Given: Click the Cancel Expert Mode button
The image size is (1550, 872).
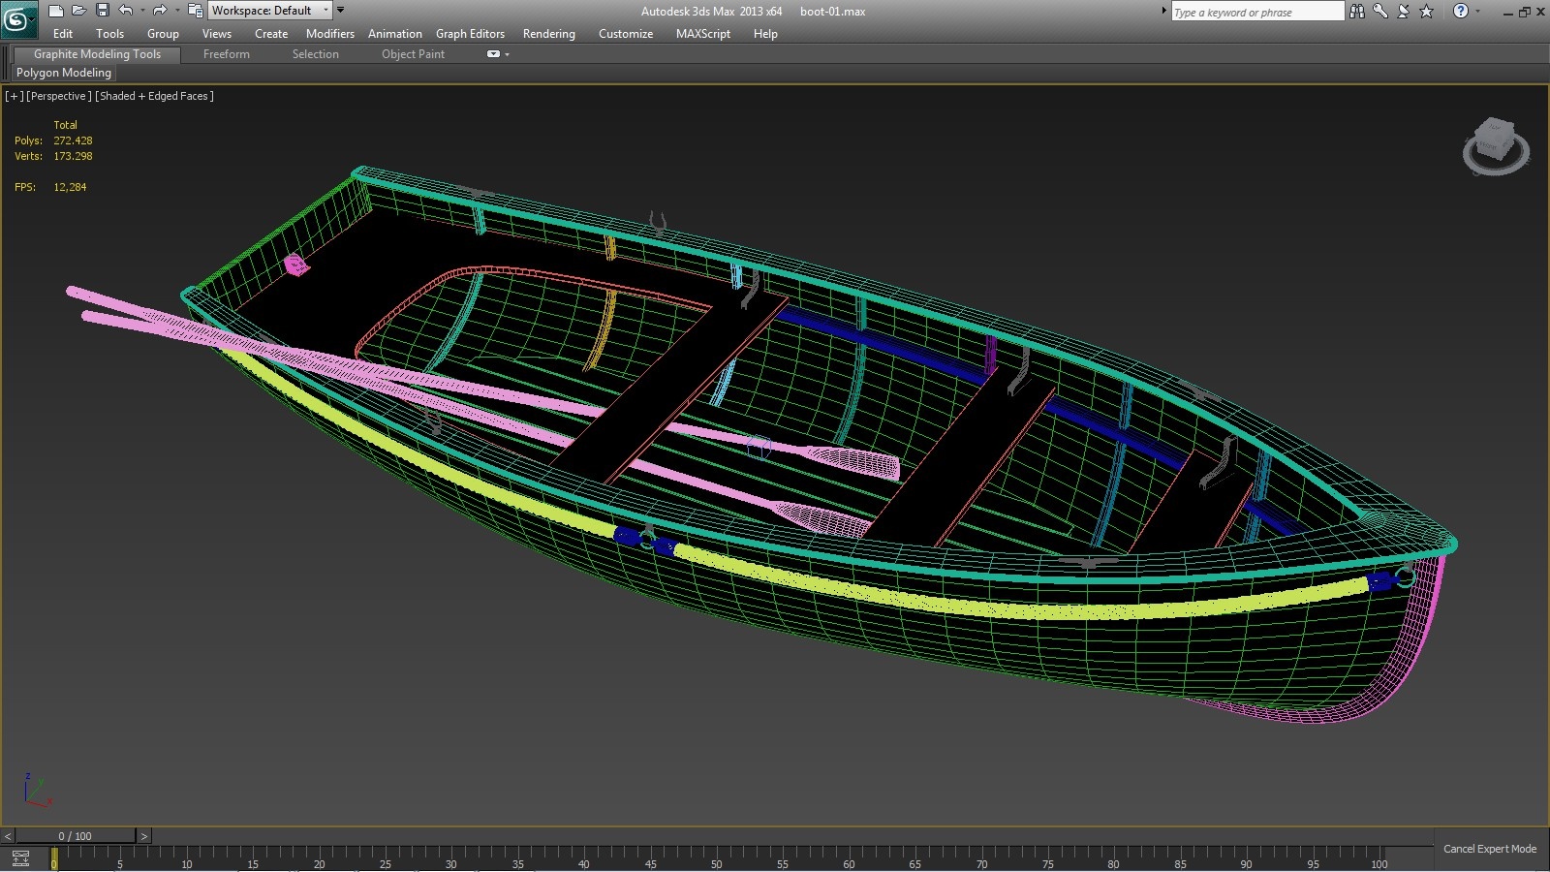Looking at the screenshot, I should [1490, 849].
